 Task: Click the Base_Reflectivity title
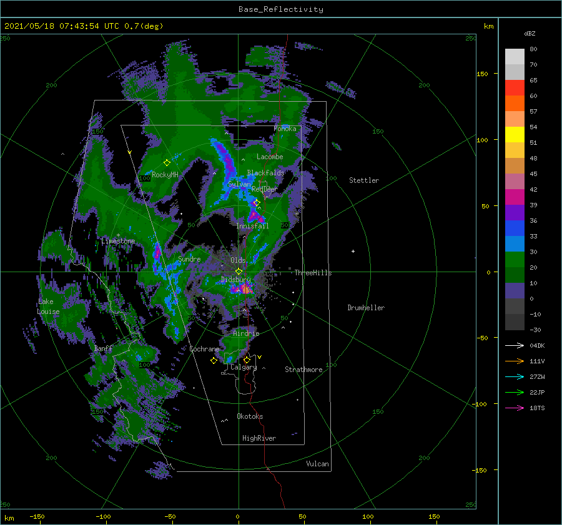click(281, 9)
